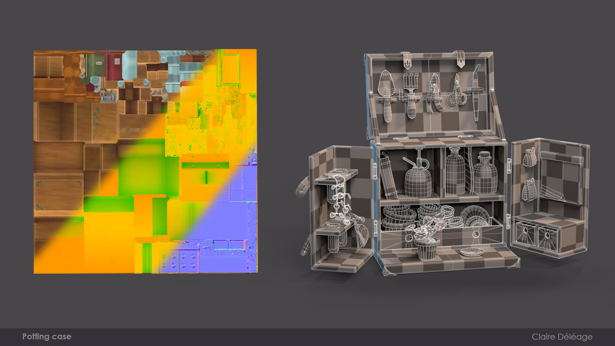
Task: Select the small saucer on the front flap
Action: pos(472,252)
